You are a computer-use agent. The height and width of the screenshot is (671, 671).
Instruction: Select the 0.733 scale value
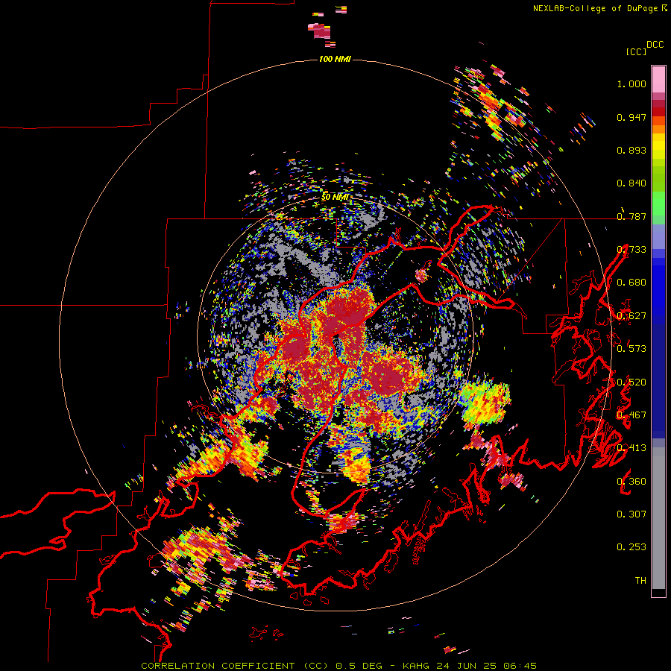[x=631, y=250]
